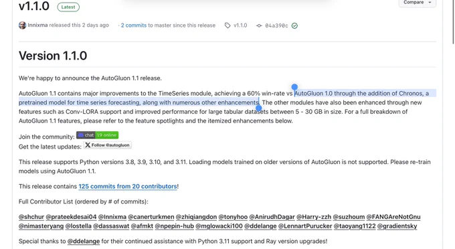The height and width of the screenshot is (249, 455).
Task: Click the 19 online badge segment
Action: click(107, 135)
